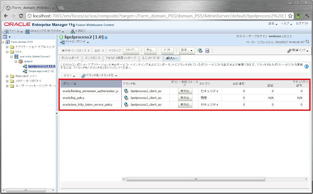This screenshot has height=194, width=313.
Task: Click the default partition icon in the tree
Action: pos(21,61)
